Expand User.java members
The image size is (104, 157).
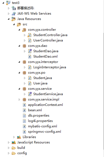tap(25, 83)
